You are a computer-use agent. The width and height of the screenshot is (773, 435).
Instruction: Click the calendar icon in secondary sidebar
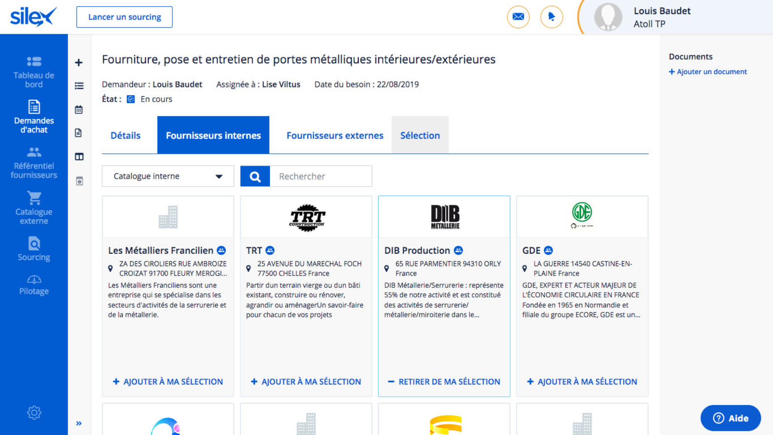pyautogui.click(x=79, y=110)
